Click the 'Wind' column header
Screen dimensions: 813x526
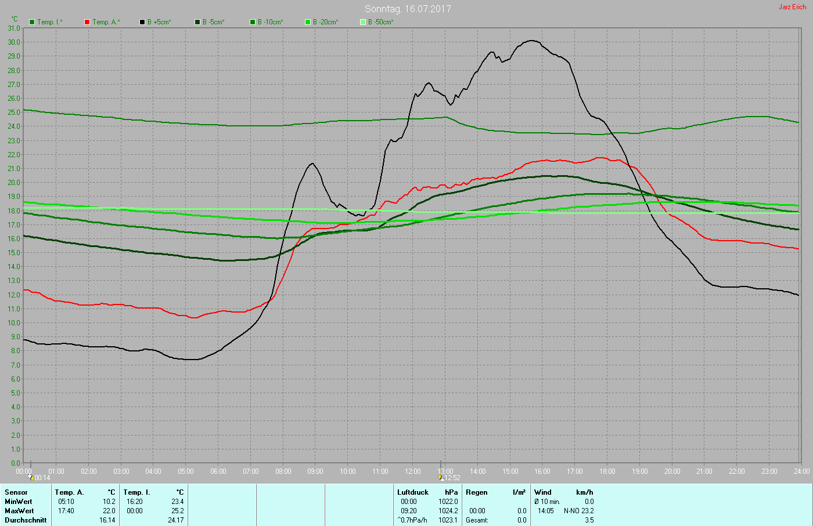[543, 492]
